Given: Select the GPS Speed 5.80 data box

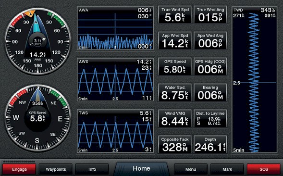Looking at the screenshot, I should 175,67.
